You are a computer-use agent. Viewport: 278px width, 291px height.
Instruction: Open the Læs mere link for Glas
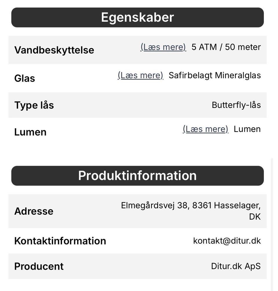[x=140, y=75]
